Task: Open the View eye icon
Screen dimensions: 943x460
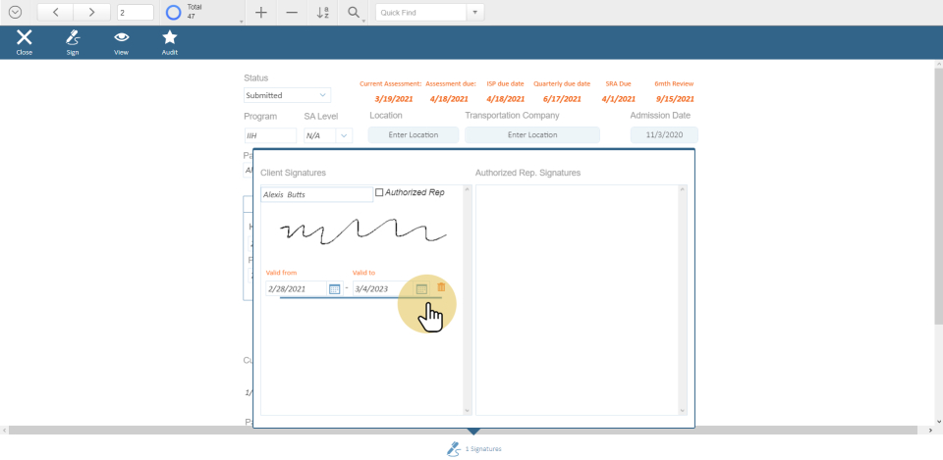Action: 121,38
